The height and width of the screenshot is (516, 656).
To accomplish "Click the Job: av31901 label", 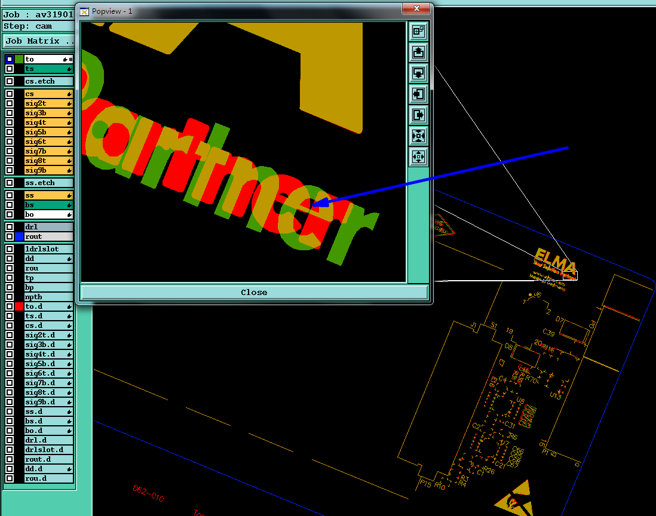I will coord(38,15).
